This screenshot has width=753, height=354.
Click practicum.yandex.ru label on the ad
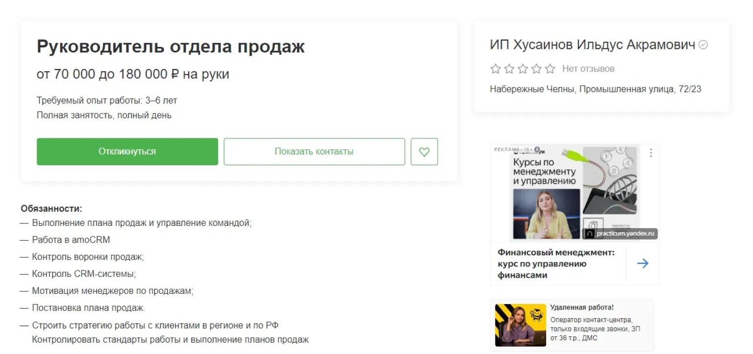[620, 234]
